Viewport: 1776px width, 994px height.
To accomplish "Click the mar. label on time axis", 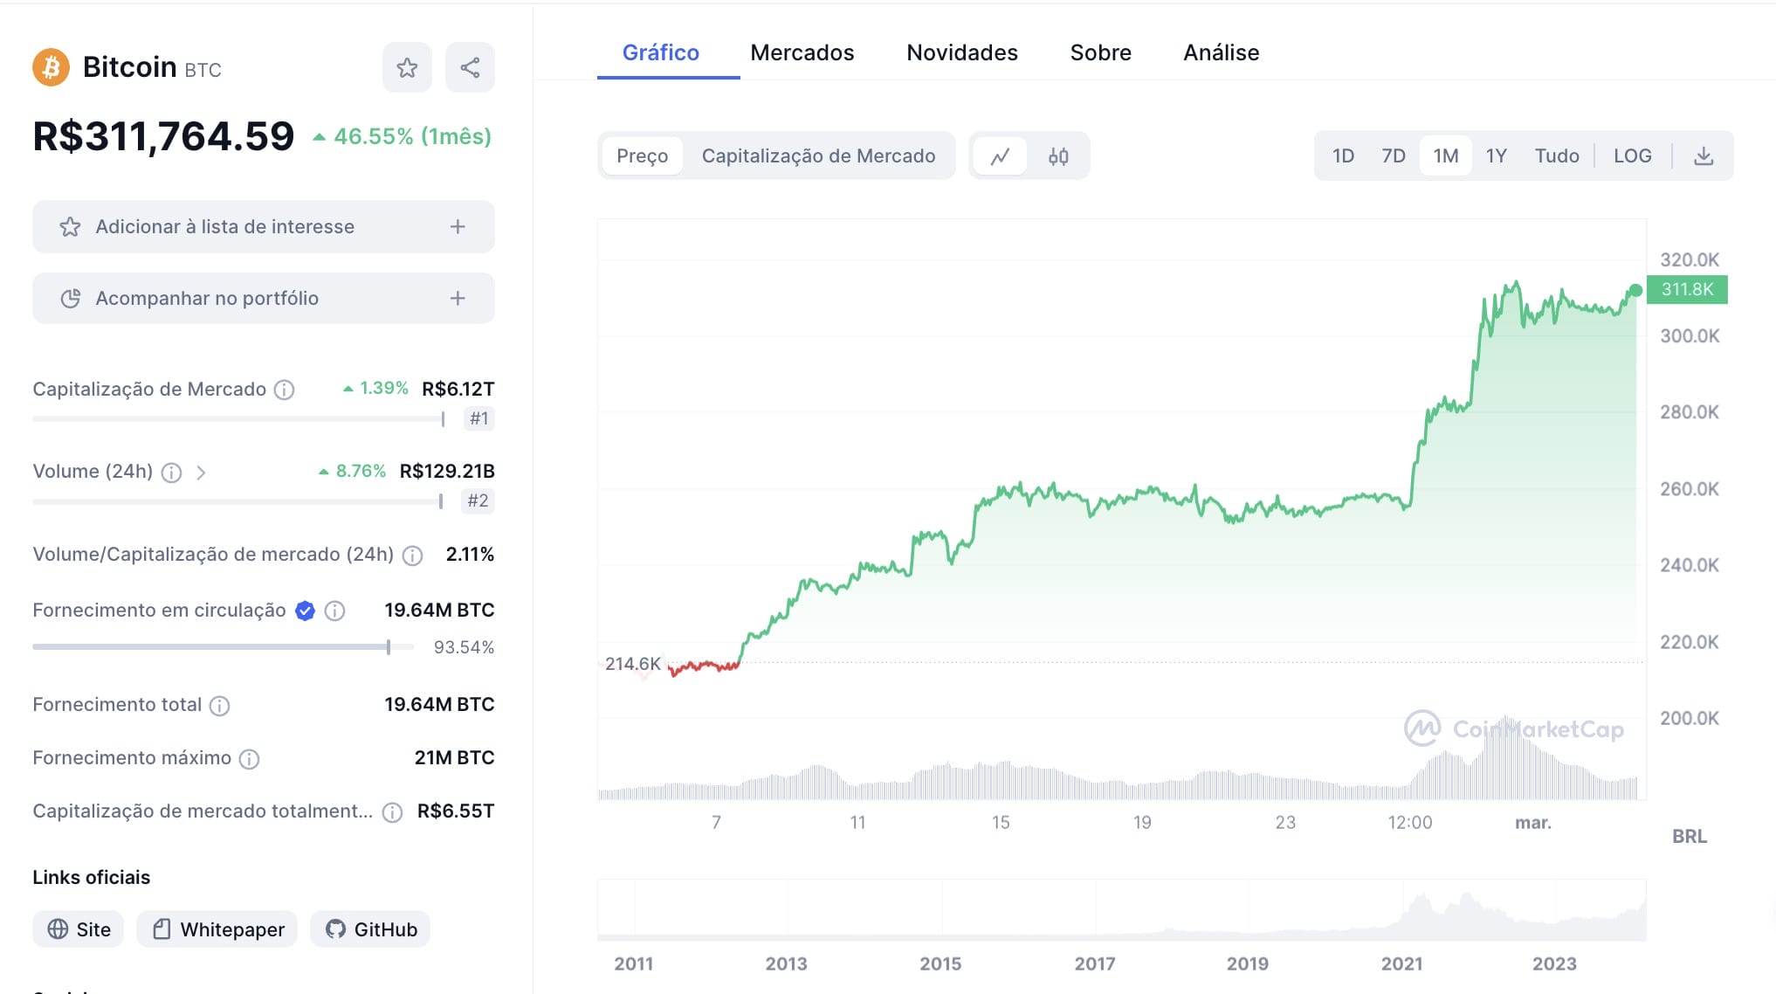I will 1533,822.
